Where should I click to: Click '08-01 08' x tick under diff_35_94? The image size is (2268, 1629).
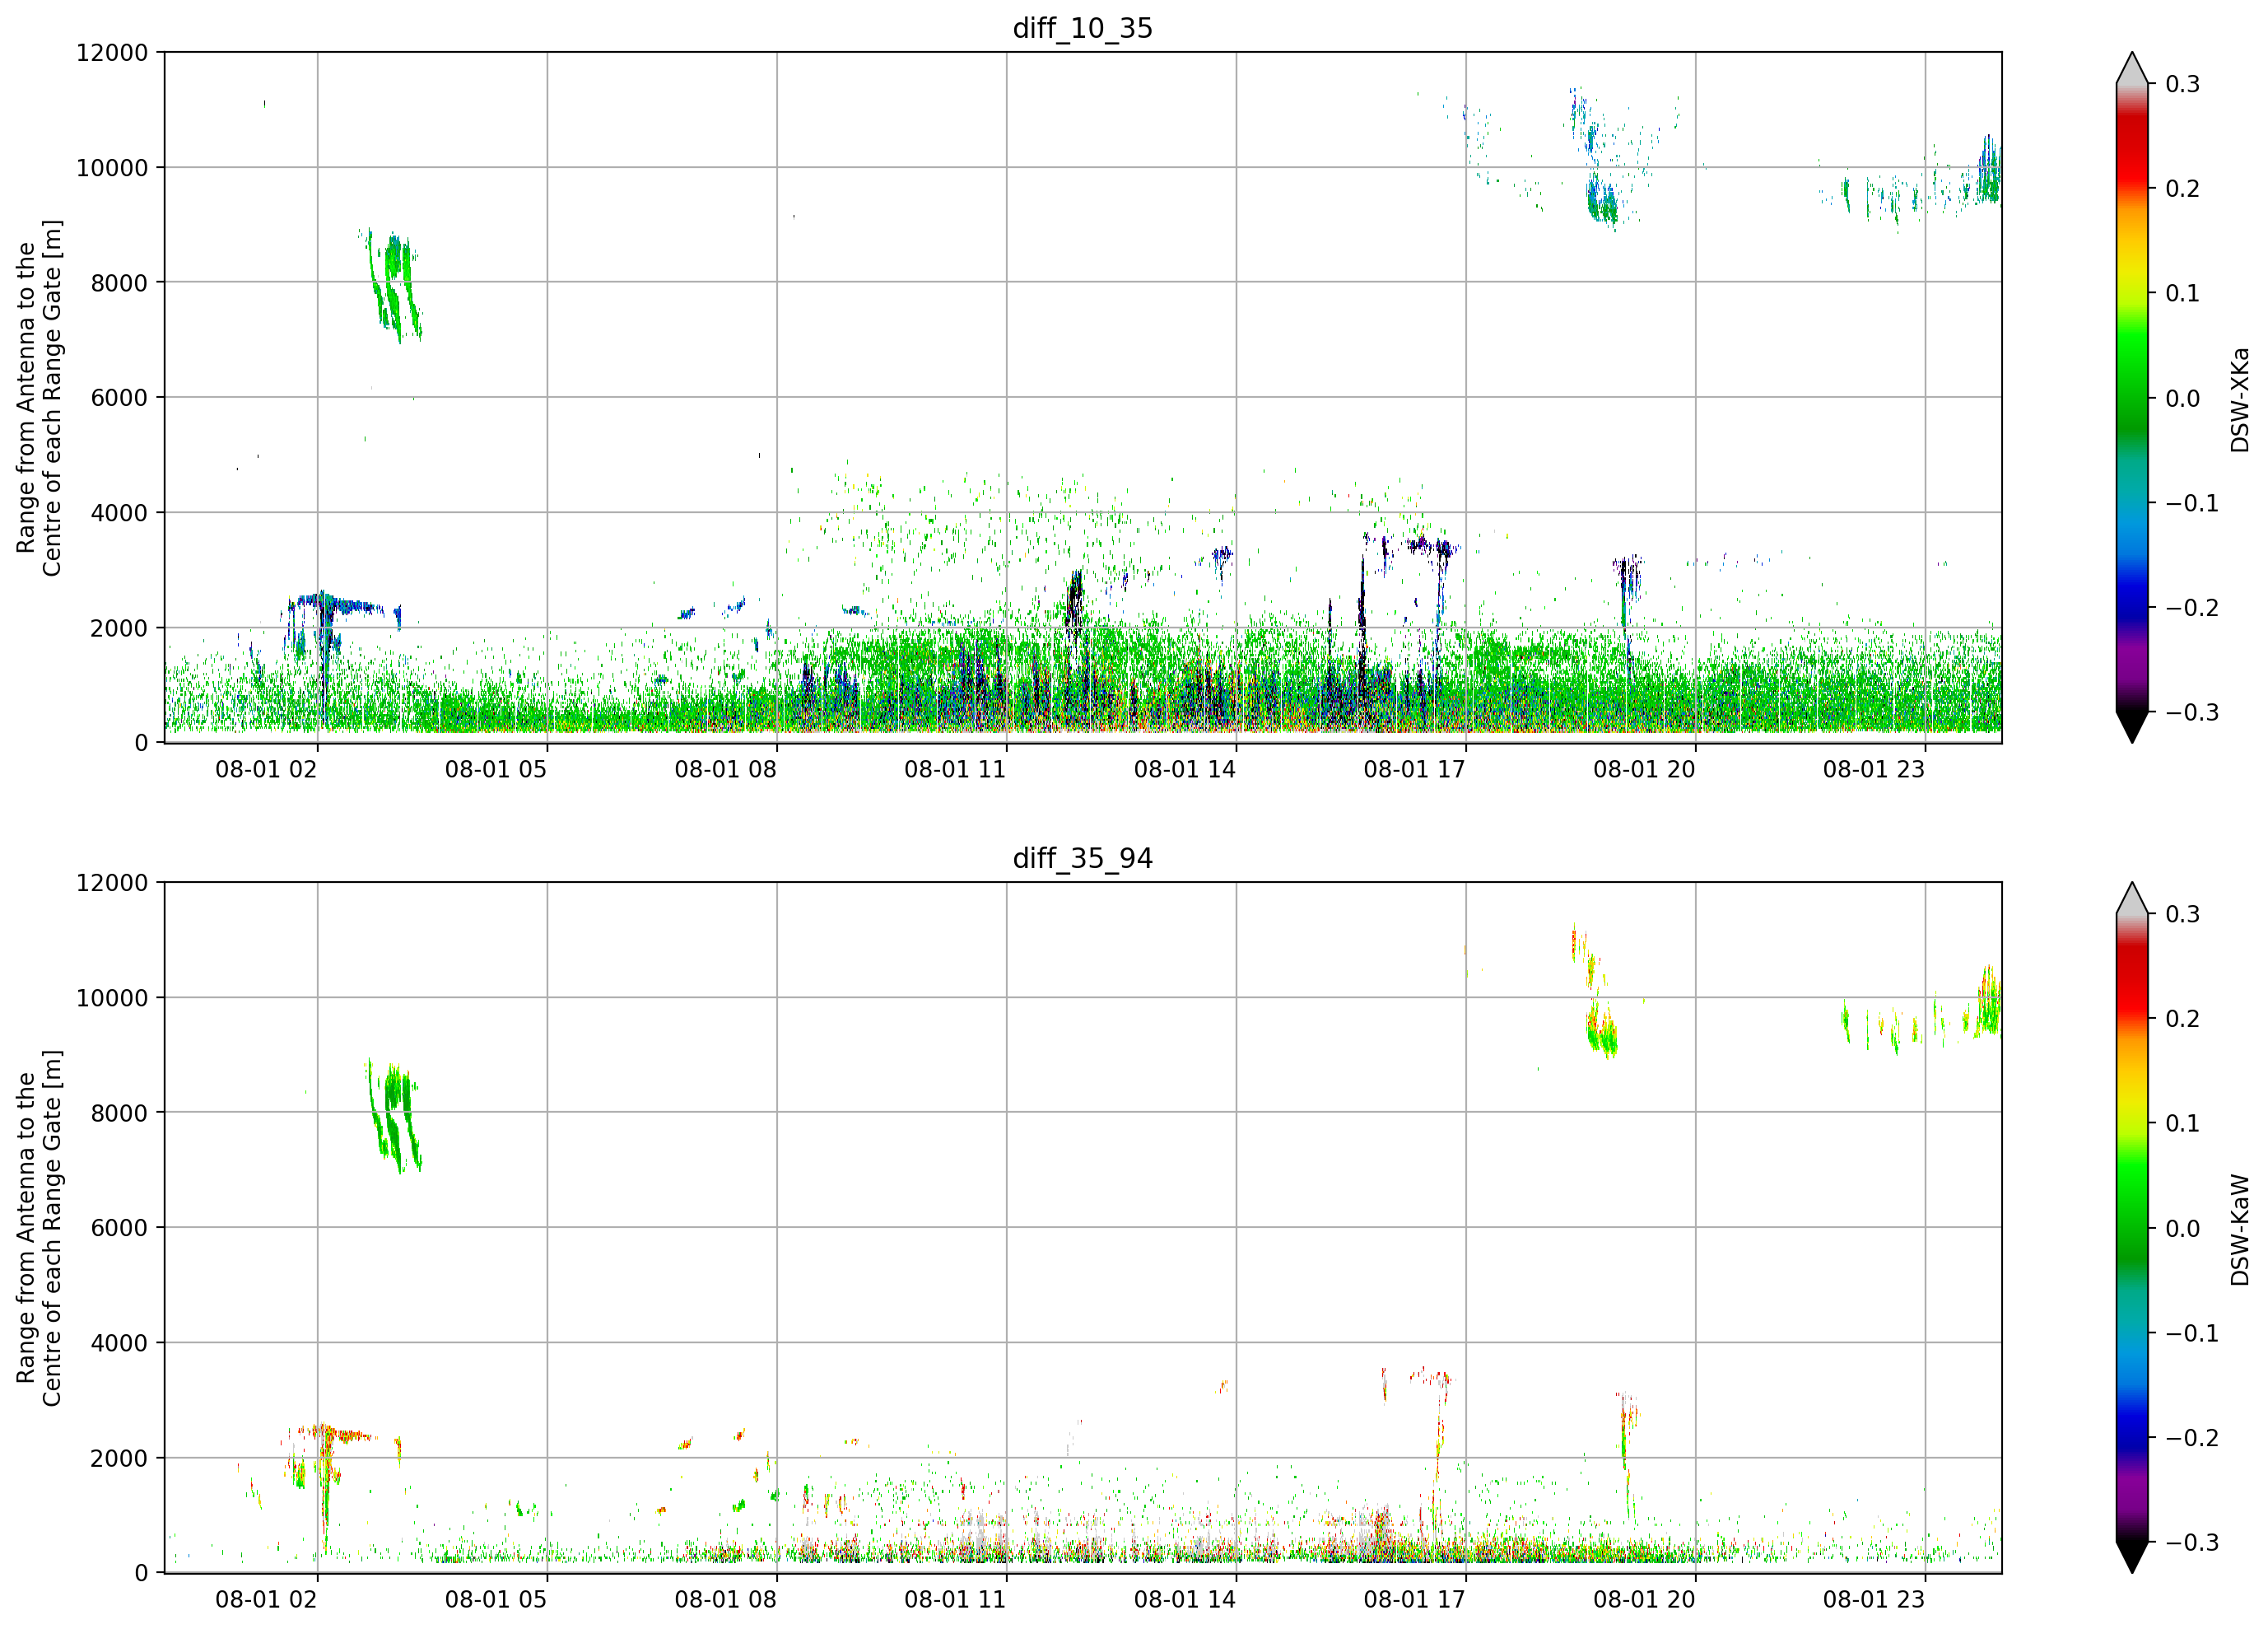(726, 1600)
